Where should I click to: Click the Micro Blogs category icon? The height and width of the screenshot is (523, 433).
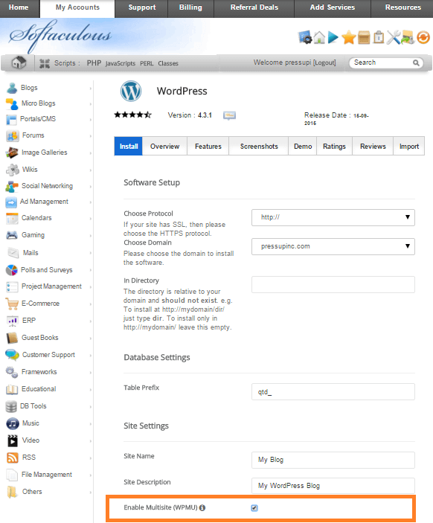[x=12, y=103]
